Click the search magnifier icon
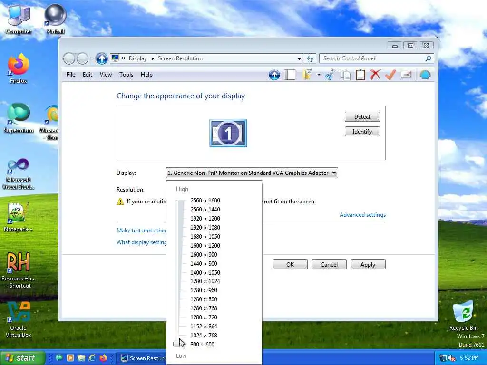 click(428, 58)
